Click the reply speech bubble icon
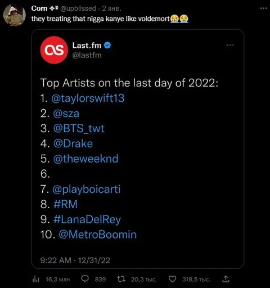 (x=85, y=279)
